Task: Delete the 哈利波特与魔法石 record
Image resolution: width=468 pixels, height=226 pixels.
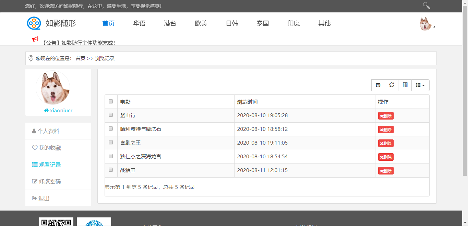Action: [386, 129]
